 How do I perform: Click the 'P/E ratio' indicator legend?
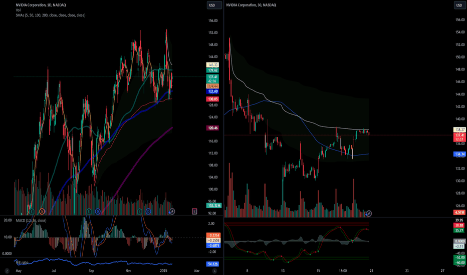[23, 262]
